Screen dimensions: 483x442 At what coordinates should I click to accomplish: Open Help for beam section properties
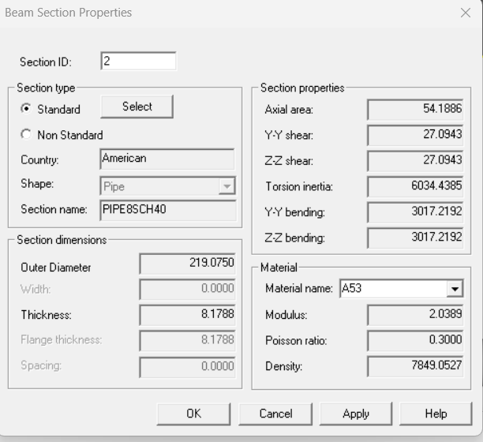(x=436, y=414)
